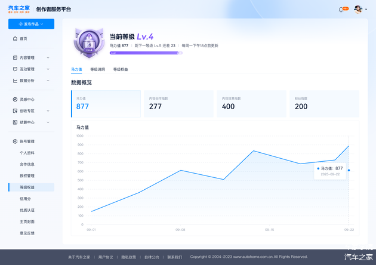Viewport: 376px width, 265px height.
Task: Click the 灵感中心 sidebar item
Action: point(27,99)
